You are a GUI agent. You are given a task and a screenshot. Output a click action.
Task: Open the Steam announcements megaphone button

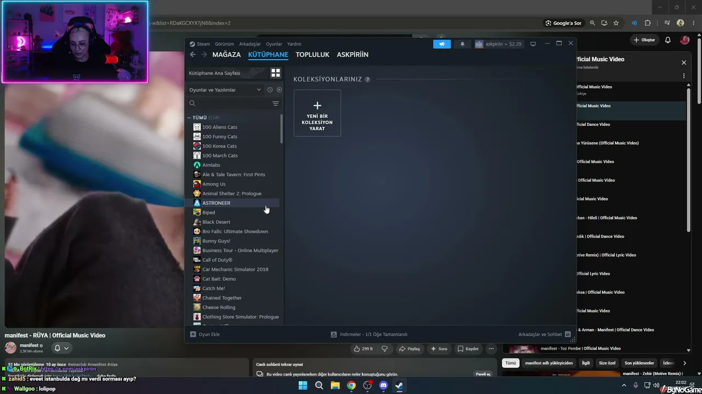point(441,44)
